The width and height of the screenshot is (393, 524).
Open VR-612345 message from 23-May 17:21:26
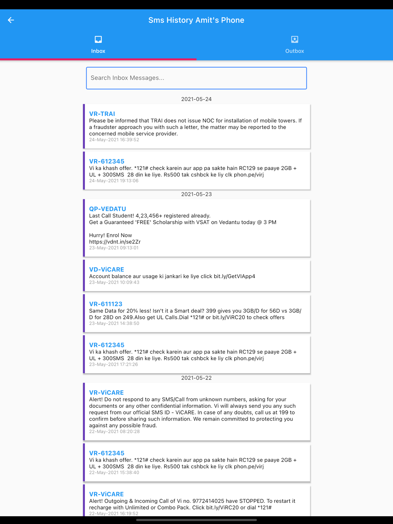click(197, 354)
